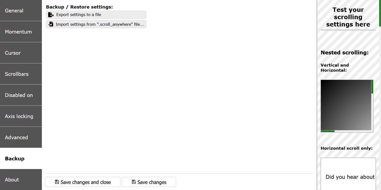Screen dimensions: 381x190
Task: Open the Scrollbars tab
Action: 21,74
